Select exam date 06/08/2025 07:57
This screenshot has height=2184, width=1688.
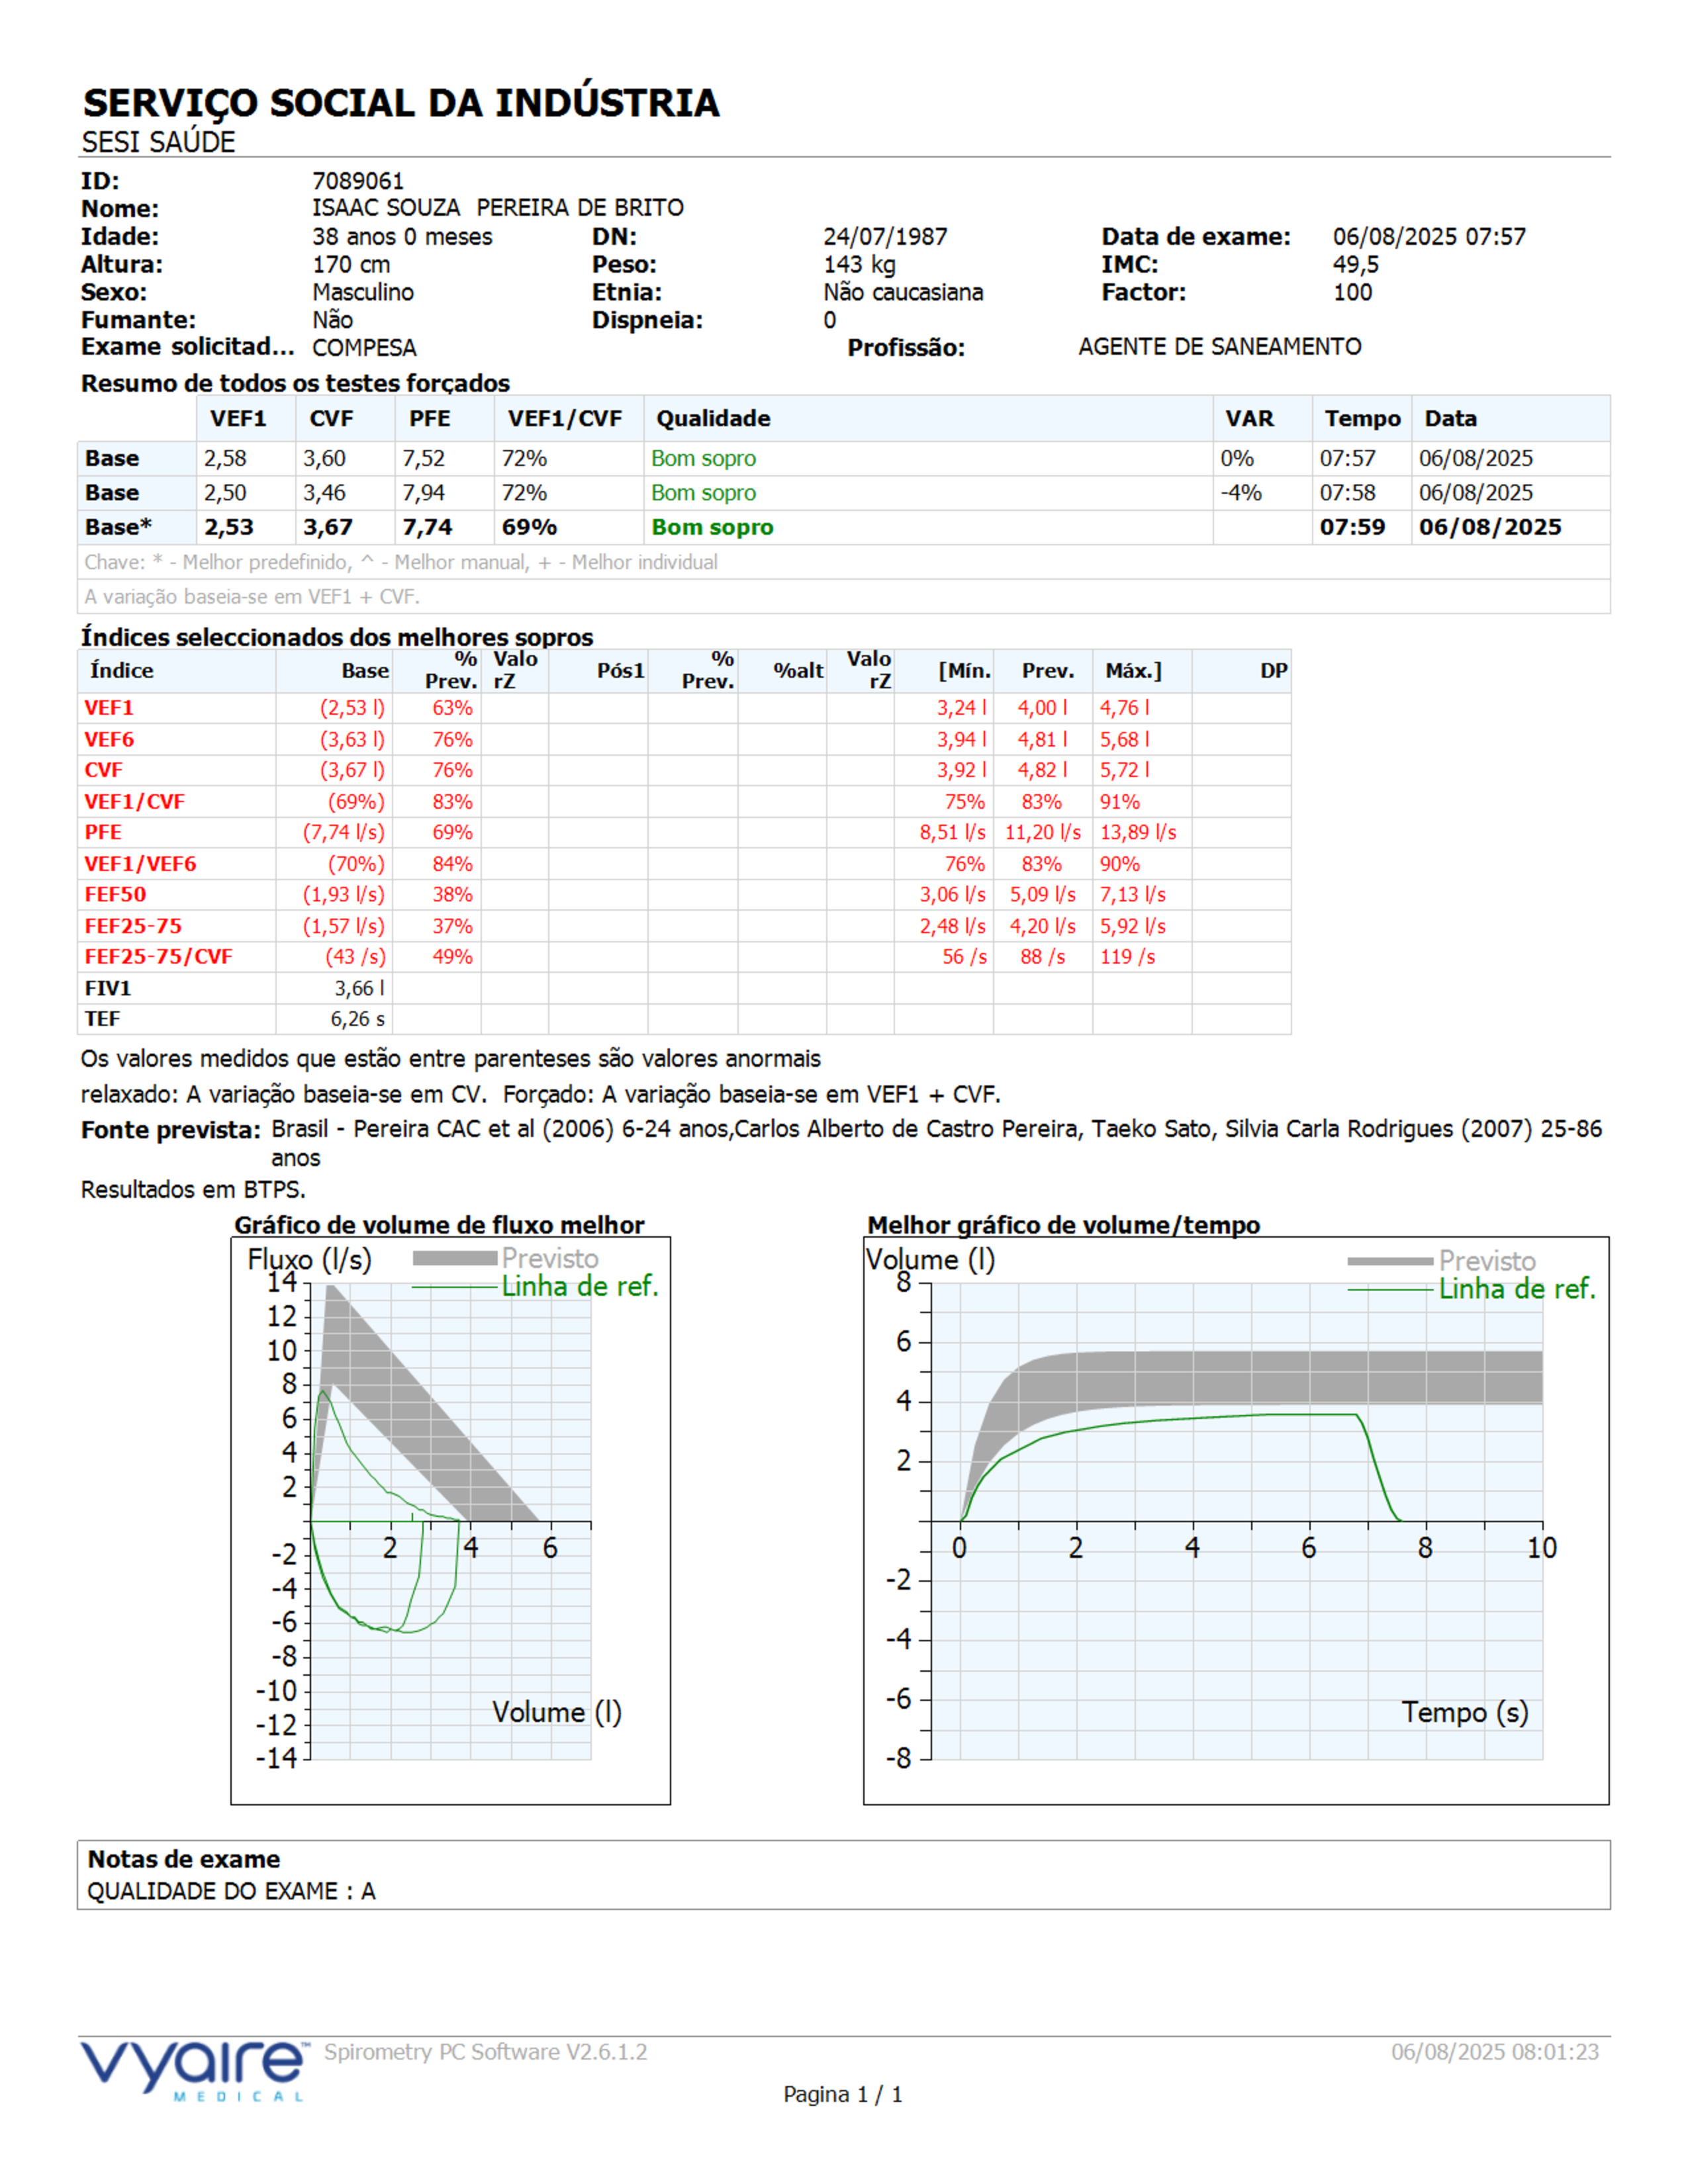[x=1429, y=237]
